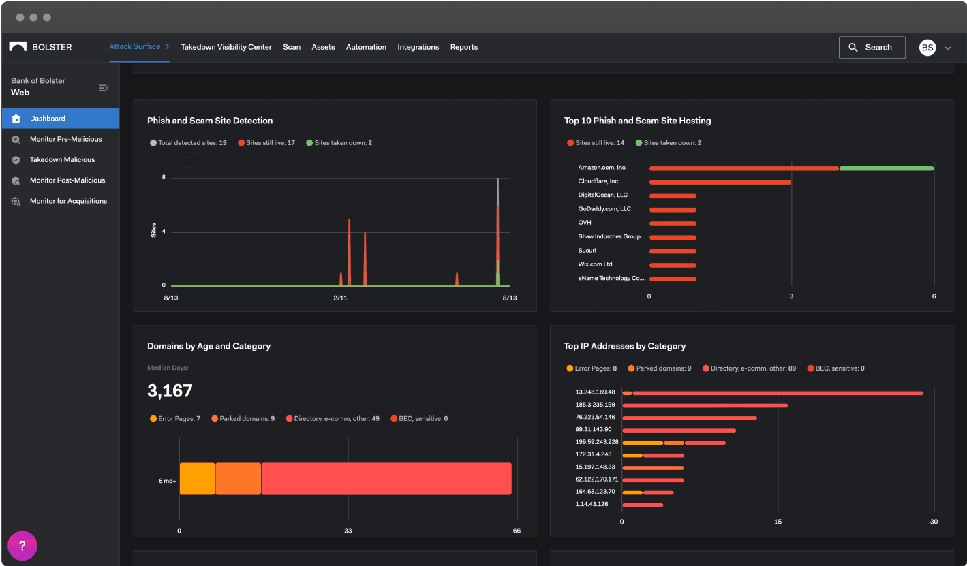The image size is (967, 566).
Task: Click the Takedown Malicious shield icon
Action: tap(16, 160)
